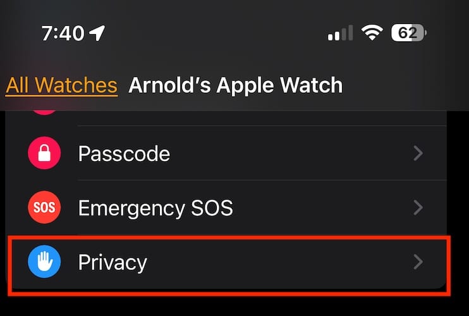Select the Privacy text label
Image resolution: width=469 pixels, height=316 pixels.
[x=113, y=262]
